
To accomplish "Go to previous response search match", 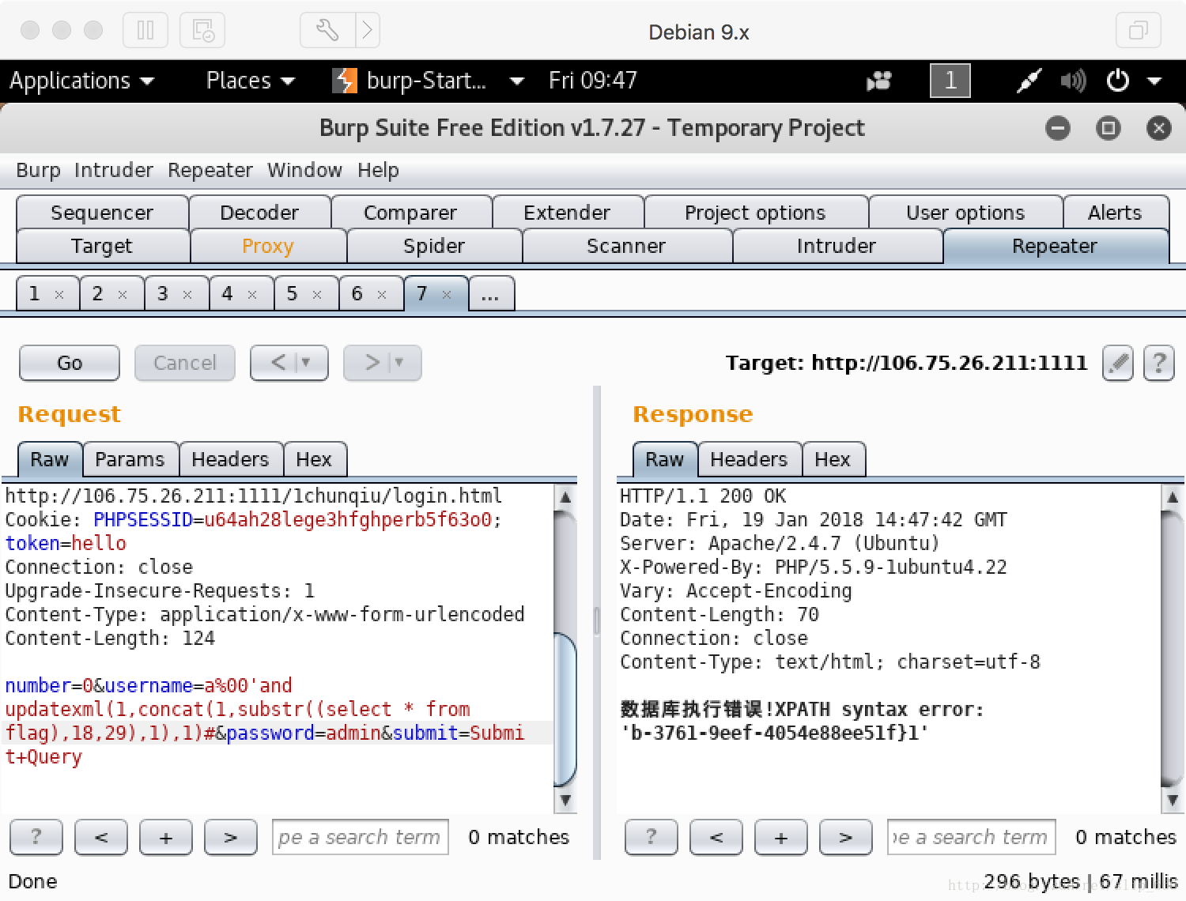I will (x=716, y=837).
